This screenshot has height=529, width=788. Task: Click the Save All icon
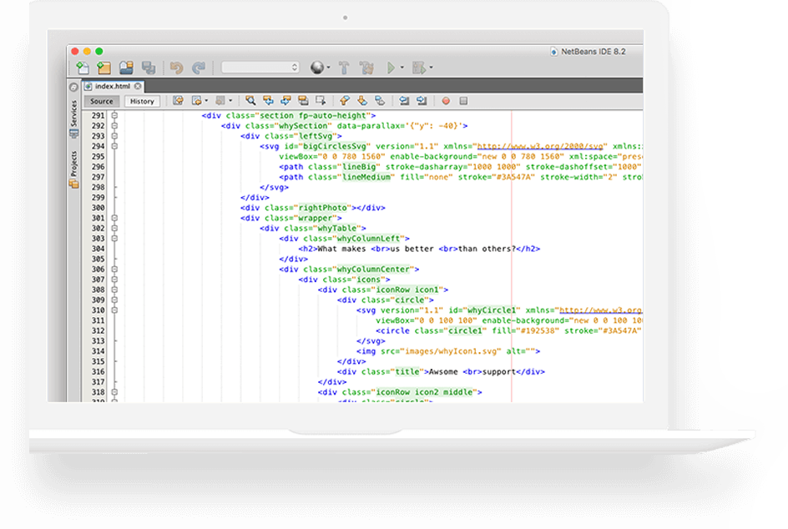tap(149, 68)
